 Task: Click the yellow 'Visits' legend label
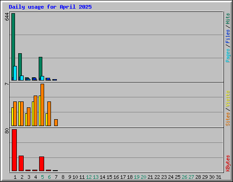(x=228, y=99)
